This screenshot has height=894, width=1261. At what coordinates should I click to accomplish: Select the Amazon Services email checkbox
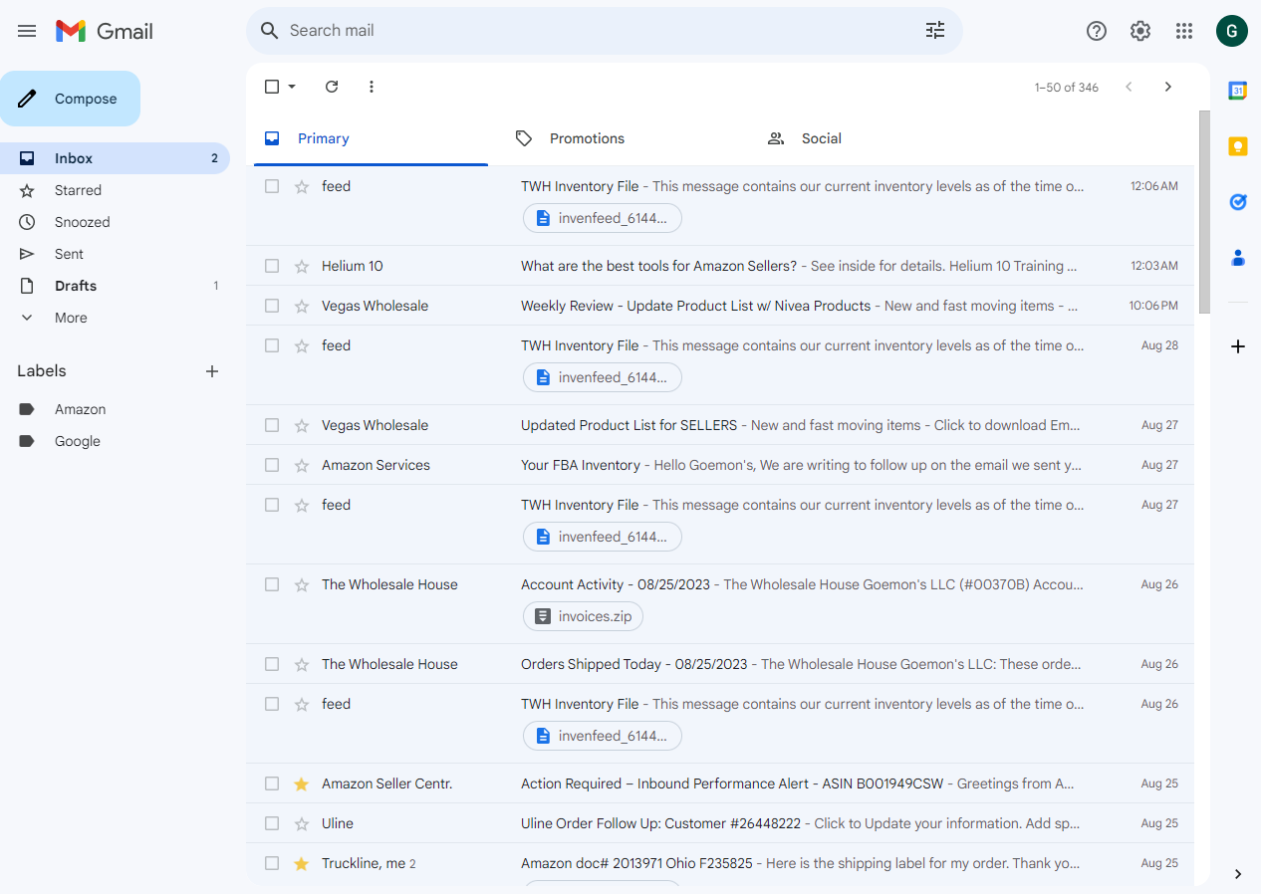(x=272, y=465)
